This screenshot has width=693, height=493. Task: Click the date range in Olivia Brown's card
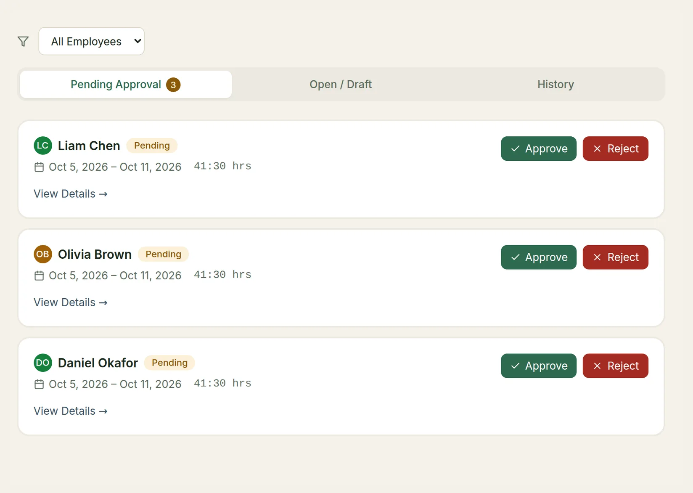click(x=115, y=276)
